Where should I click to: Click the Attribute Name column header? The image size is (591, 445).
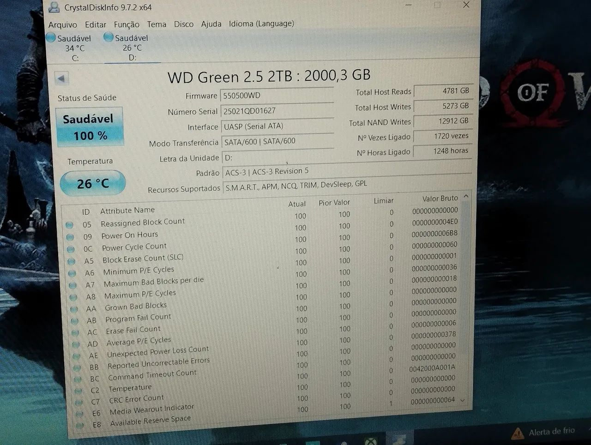pos(127,210)
